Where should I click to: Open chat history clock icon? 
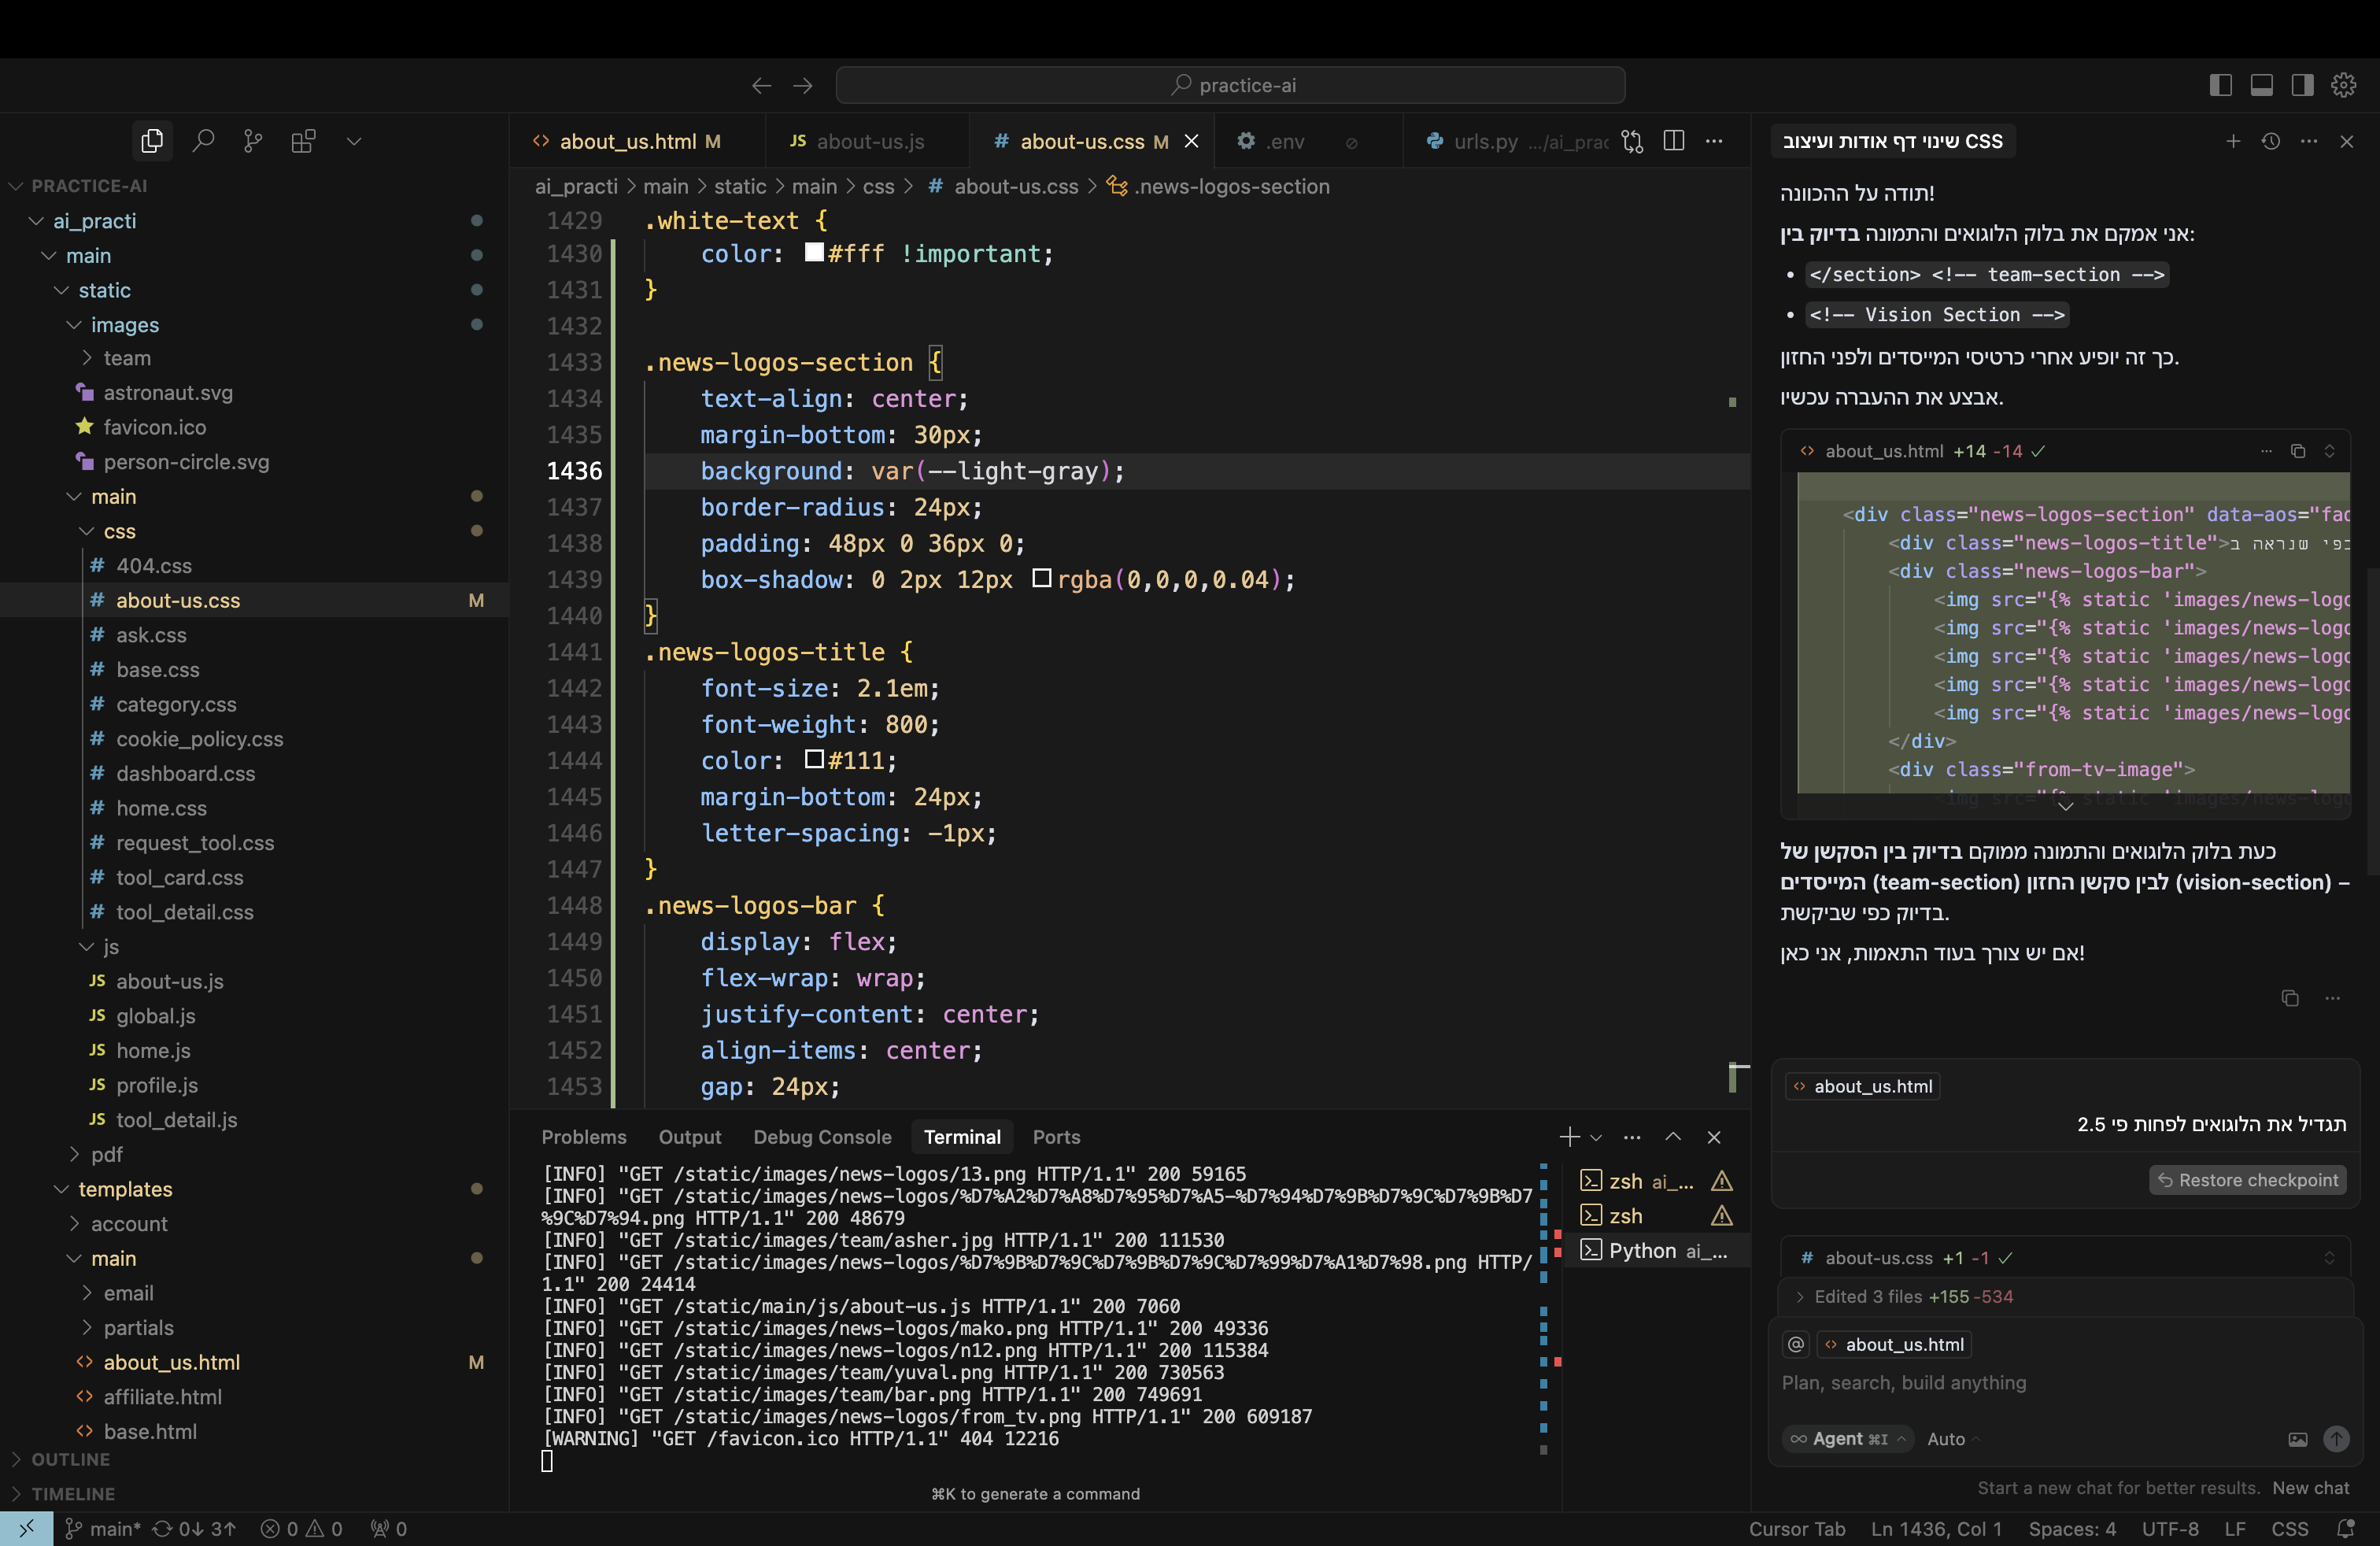coord(2271,141)
